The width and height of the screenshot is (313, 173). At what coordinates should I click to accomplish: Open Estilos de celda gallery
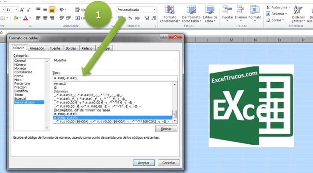coord(210,14)
